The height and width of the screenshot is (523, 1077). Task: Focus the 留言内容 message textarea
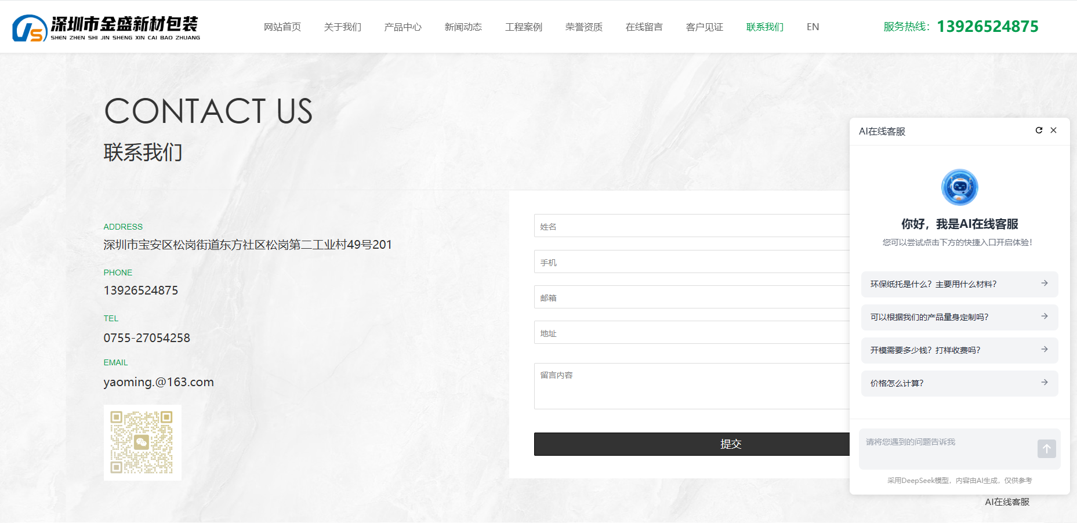click(x=692, y=386)
